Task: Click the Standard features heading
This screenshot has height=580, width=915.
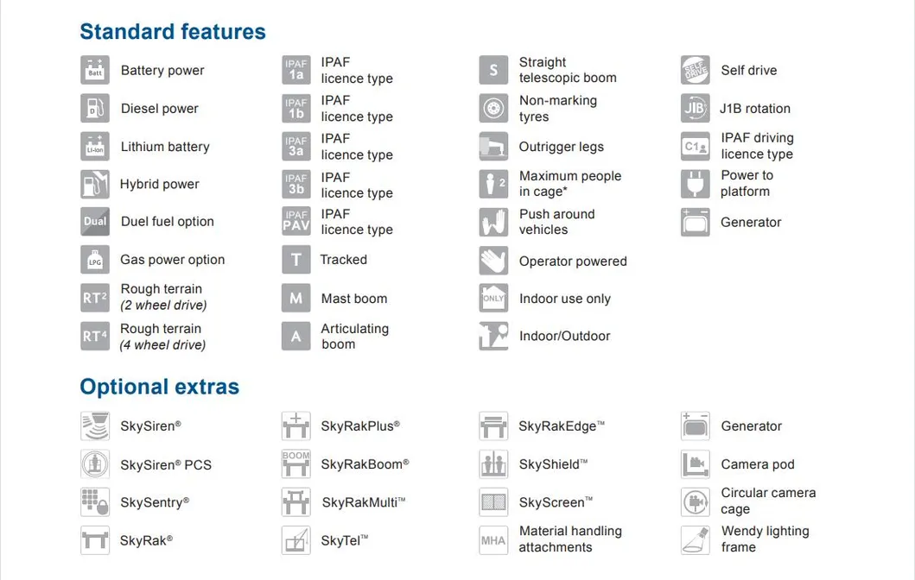Action: point(173,32)
